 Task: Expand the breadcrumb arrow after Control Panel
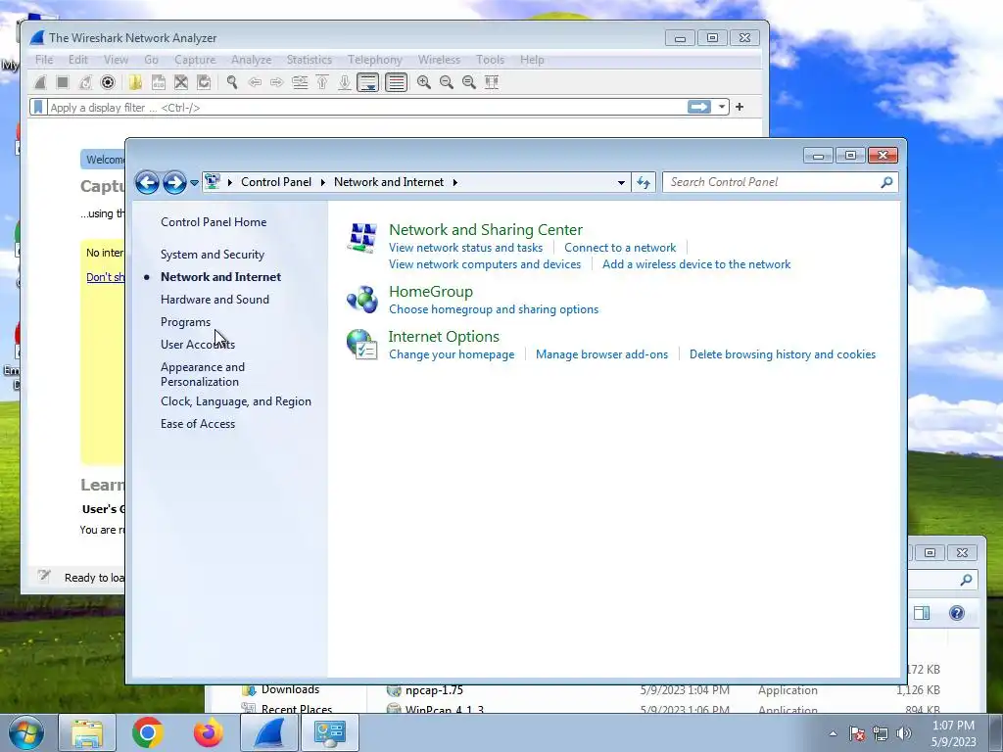click(323, 182)
